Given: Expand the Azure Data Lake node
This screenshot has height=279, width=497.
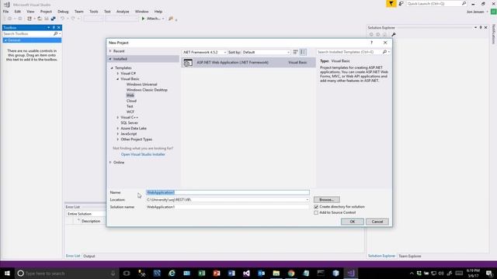Looking at the screenshot, I should (x=118, y=129).
